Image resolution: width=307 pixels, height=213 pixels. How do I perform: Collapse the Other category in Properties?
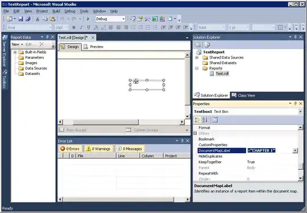pos(195,133)
